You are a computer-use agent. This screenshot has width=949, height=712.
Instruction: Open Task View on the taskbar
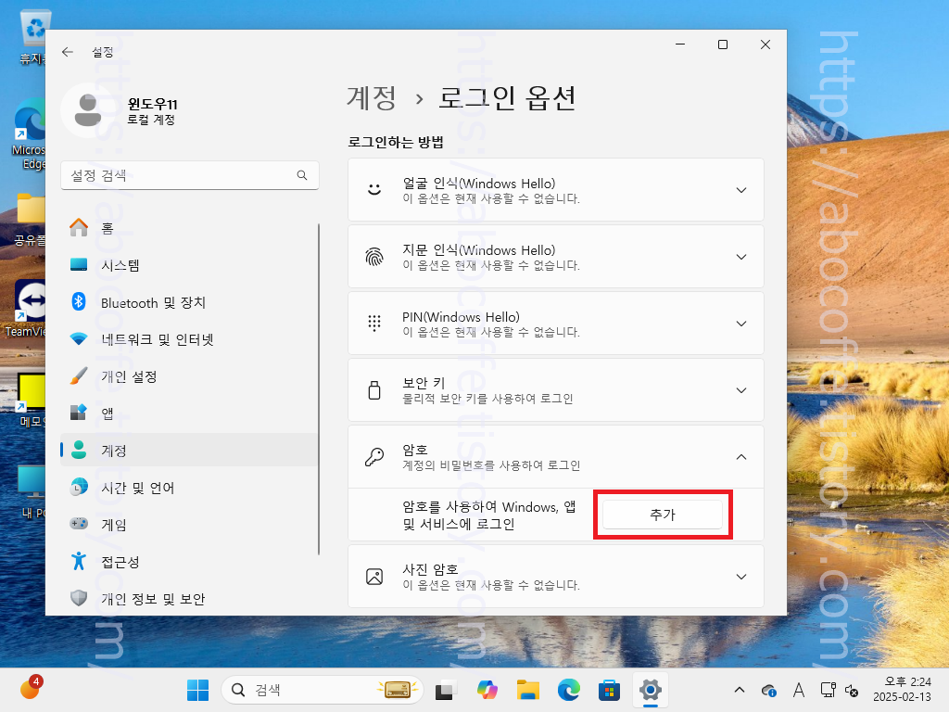point(446,690)
